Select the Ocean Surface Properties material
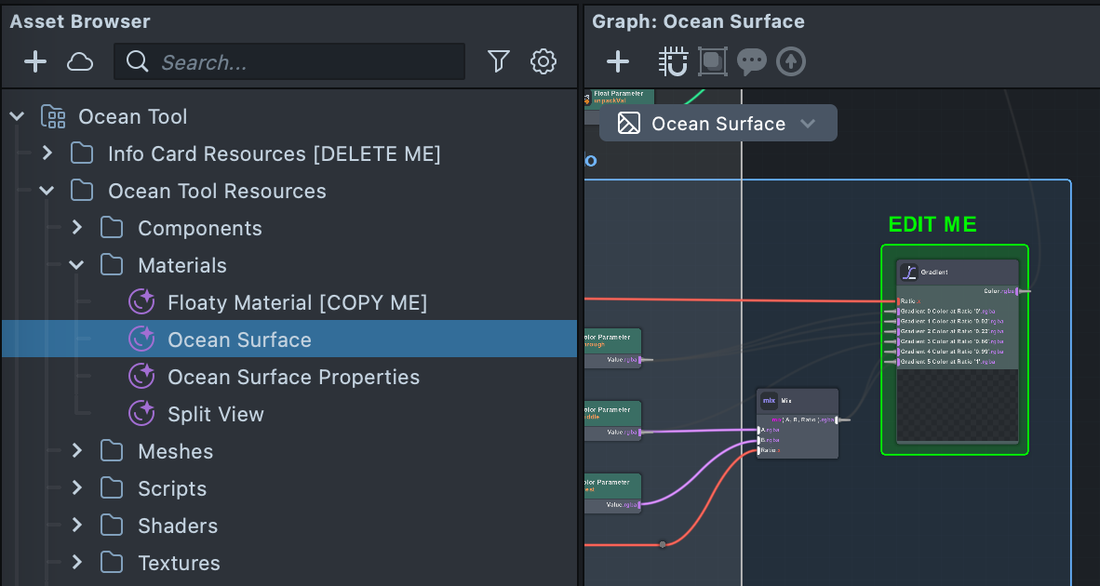 [293, 378]
